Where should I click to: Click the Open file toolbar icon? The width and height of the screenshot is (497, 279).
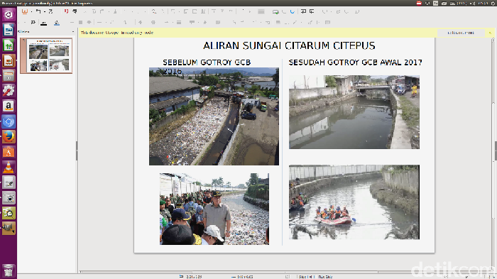pyautogui.click(x=38, y=12)
